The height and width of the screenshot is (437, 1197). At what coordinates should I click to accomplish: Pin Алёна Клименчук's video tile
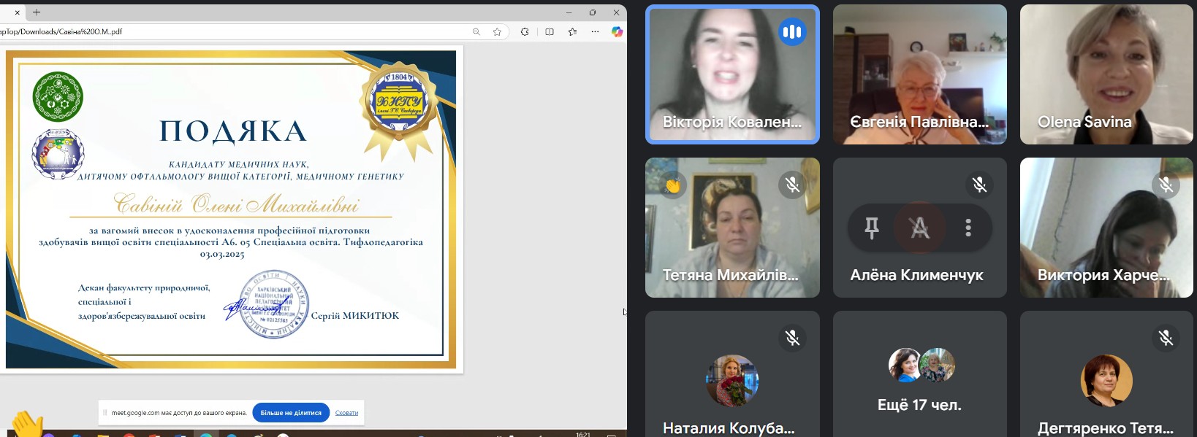tap(871, 228)
